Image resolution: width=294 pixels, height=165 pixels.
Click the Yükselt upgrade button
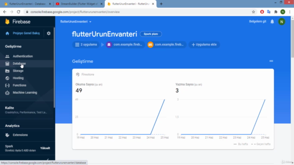(x=45, y=148)
